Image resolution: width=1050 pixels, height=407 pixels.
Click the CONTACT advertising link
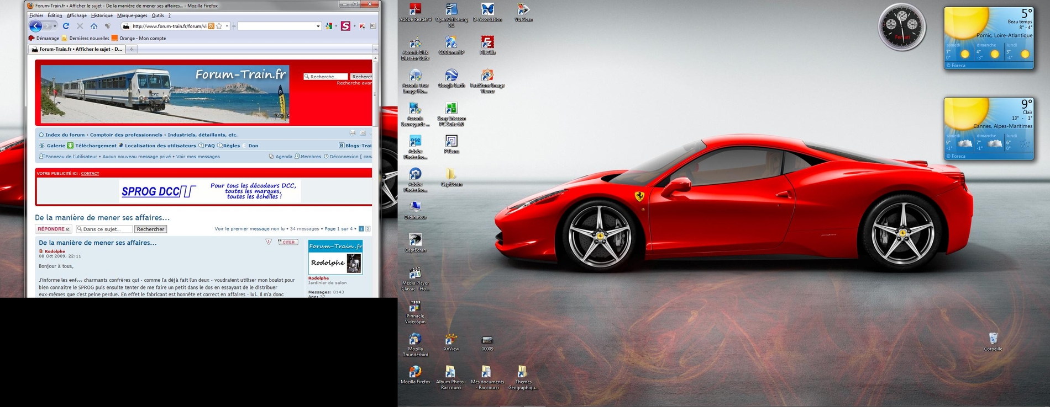pos(90,173)
